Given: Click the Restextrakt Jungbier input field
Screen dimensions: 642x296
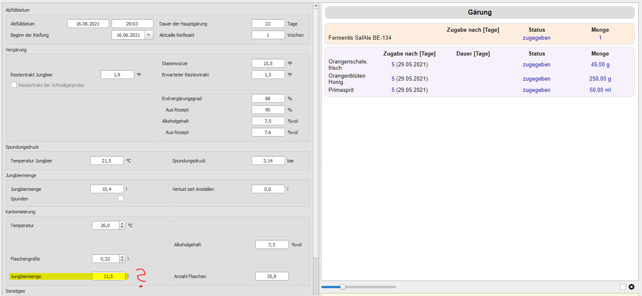Looking at the screenshot, I should pos(117,75).
